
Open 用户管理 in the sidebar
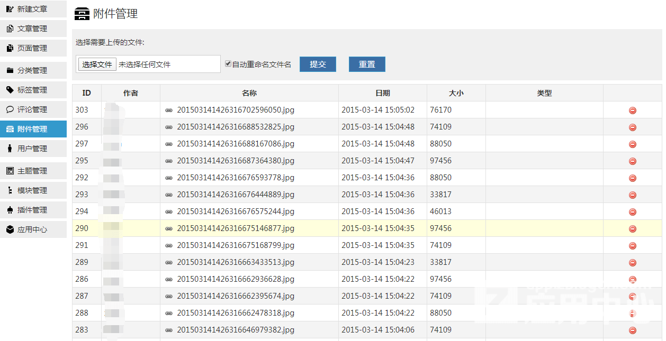click(x=32, y=149)
